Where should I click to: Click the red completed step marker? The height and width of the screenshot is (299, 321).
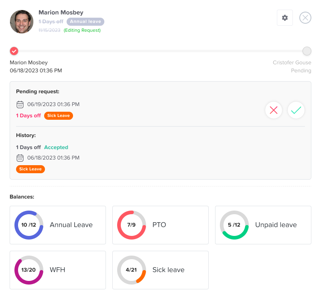coord(14,51)
